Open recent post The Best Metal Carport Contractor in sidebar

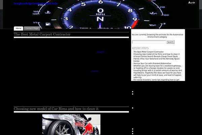point(148,52)
